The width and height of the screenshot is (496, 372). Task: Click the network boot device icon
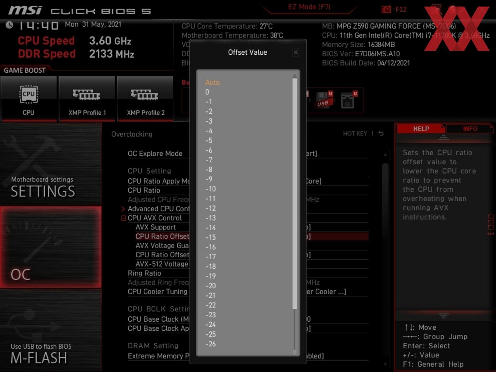coord(349,100)
